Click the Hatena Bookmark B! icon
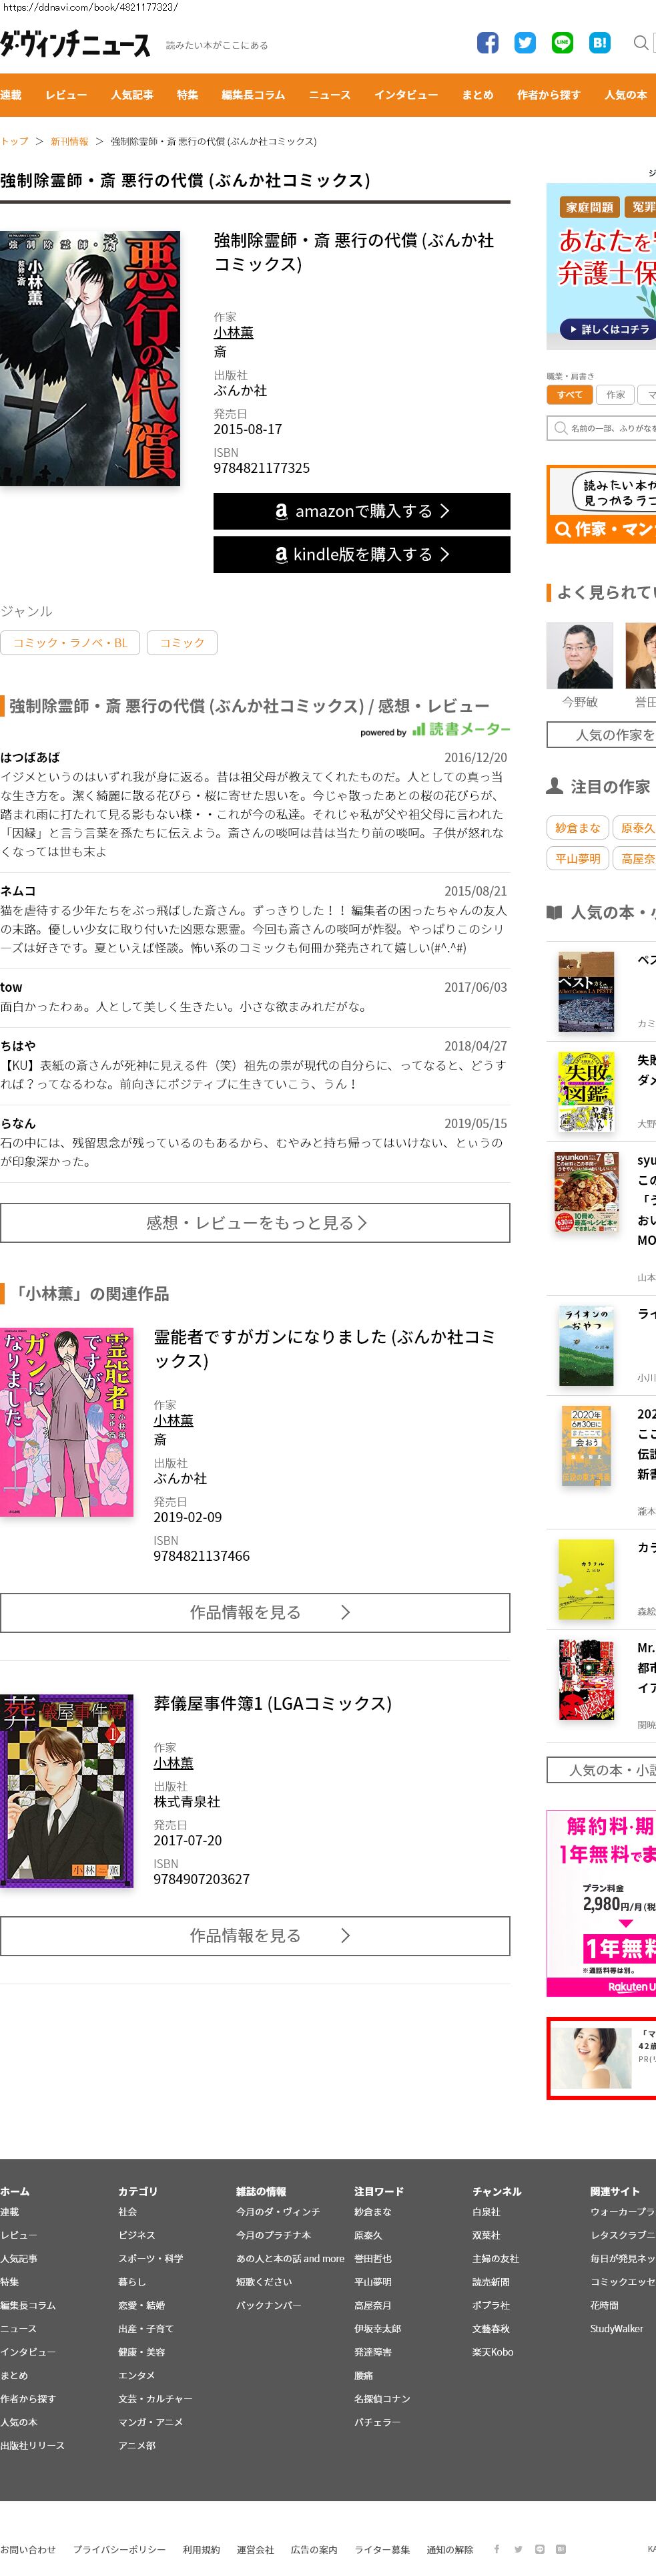656x2576 pixels. [x=599, y=43]
